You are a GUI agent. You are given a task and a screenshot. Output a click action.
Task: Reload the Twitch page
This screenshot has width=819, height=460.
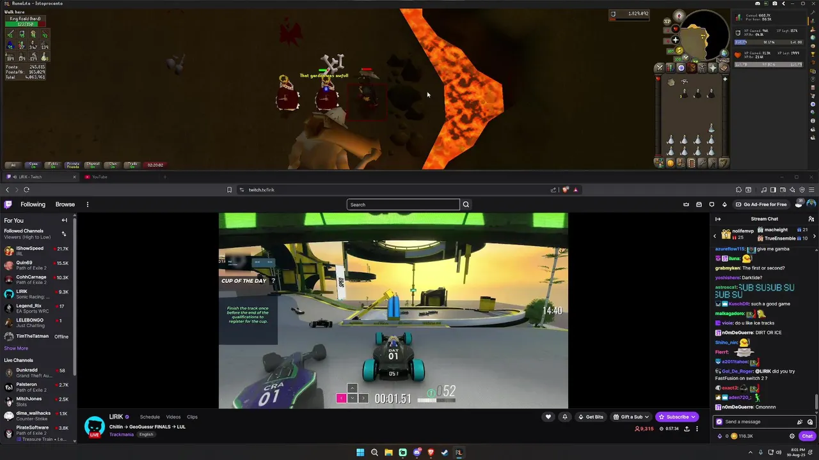coord(26,190)
